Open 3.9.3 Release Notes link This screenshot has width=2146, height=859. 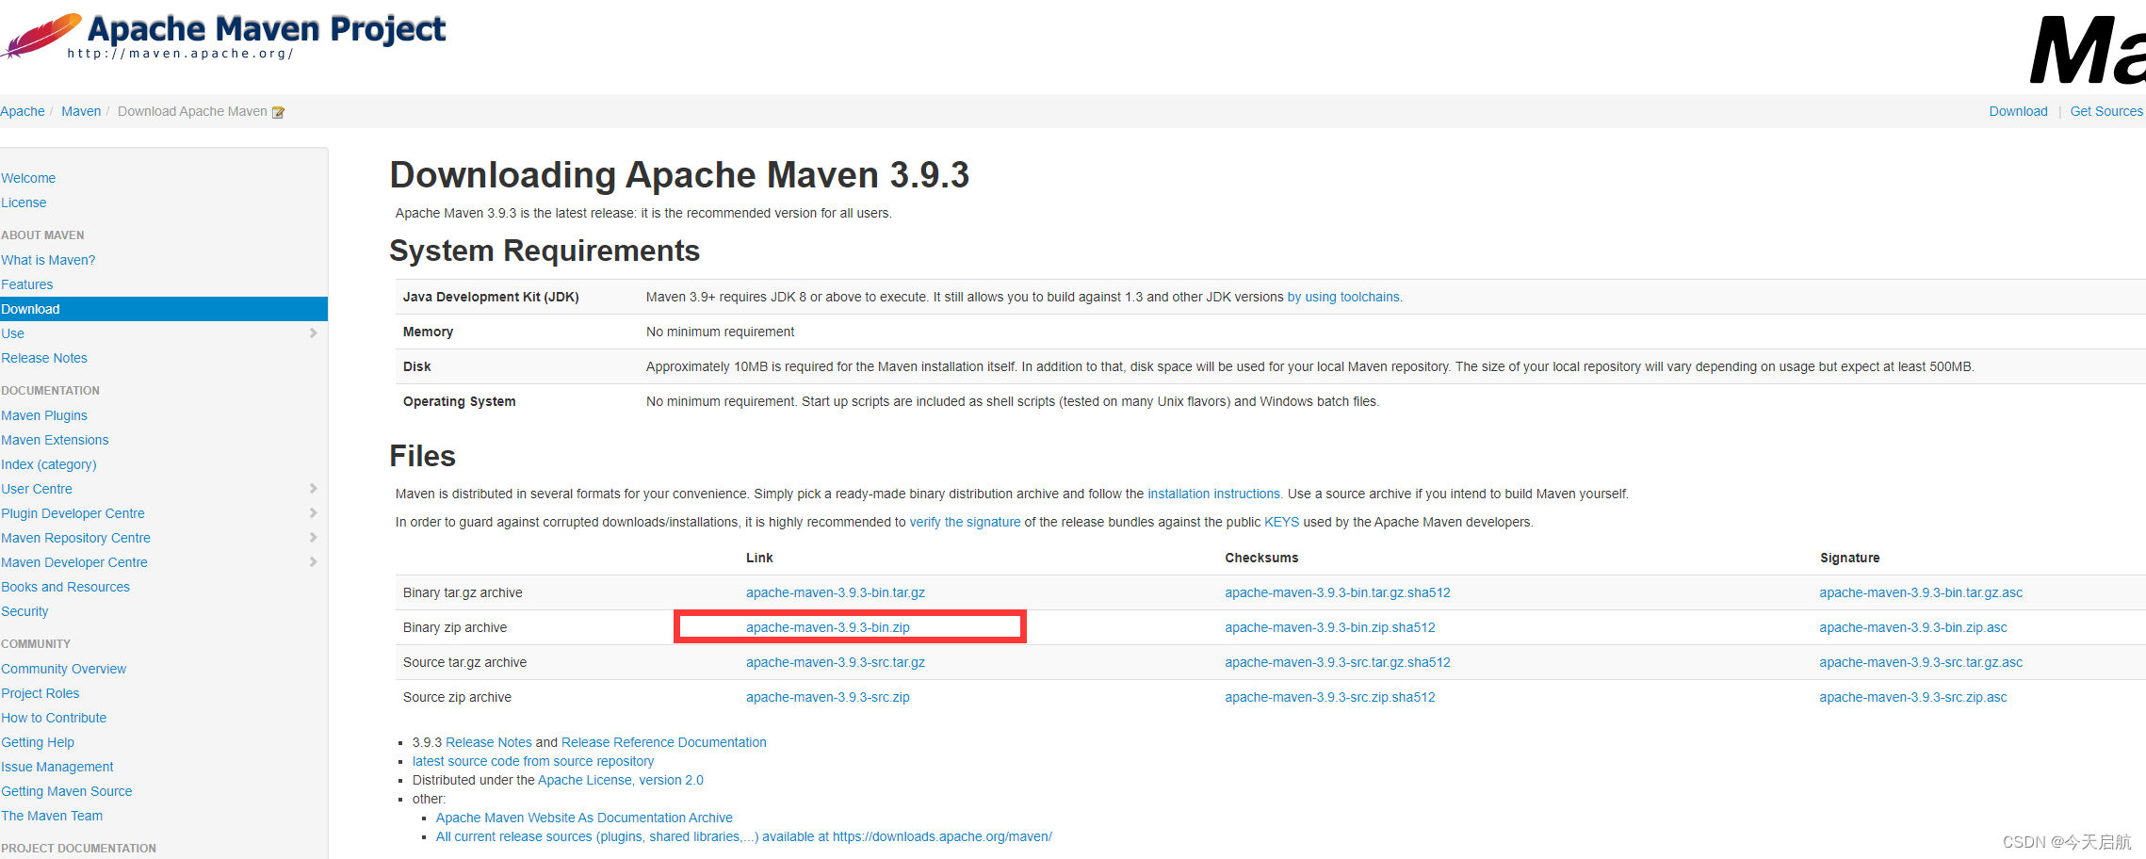click(x=489, y=742)
